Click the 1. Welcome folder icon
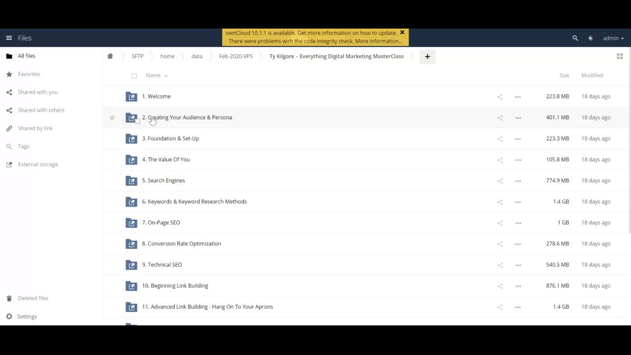Image resolution: width=631 pixels, height=355 pixels. point(131,97)
